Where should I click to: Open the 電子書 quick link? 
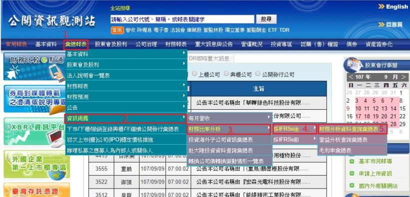(161, 30)
